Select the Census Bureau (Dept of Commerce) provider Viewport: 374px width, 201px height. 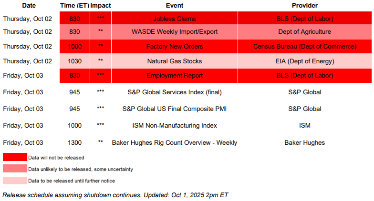point(305,47)
